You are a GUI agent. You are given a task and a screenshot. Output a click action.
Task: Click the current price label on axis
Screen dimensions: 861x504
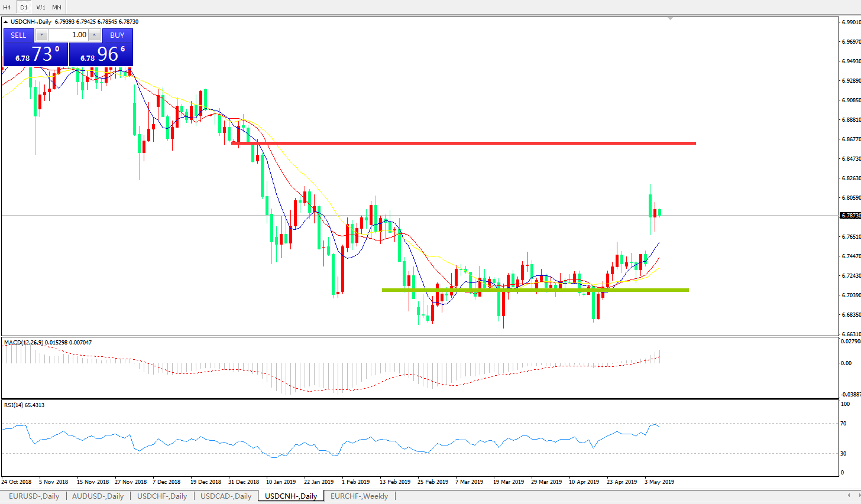pyautogui.click(x=850, y=216)
